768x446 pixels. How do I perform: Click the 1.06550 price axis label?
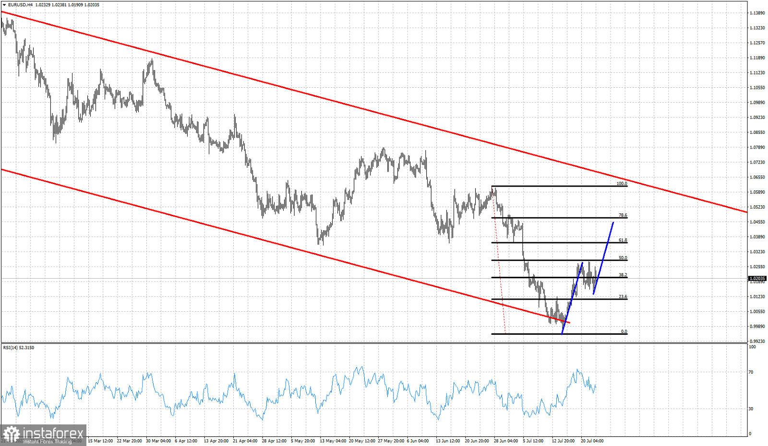click(x=757, y=177)
